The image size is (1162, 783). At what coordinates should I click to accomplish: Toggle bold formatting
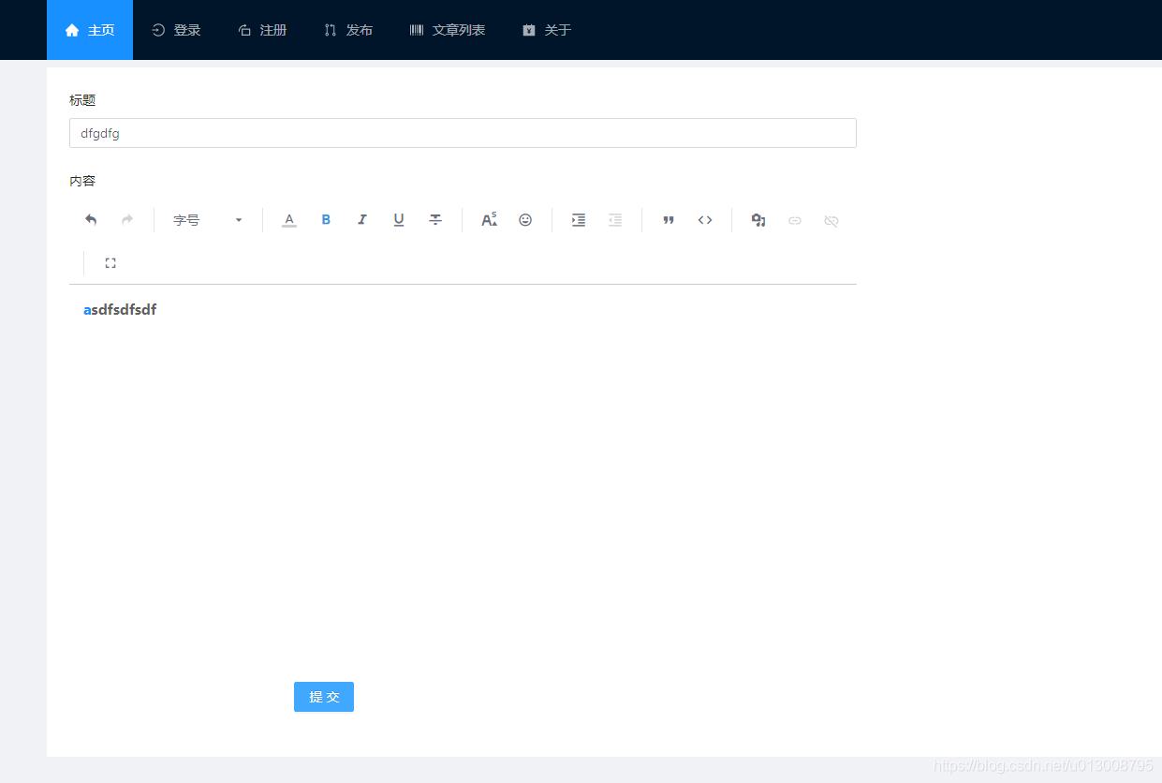coord(326,220)
